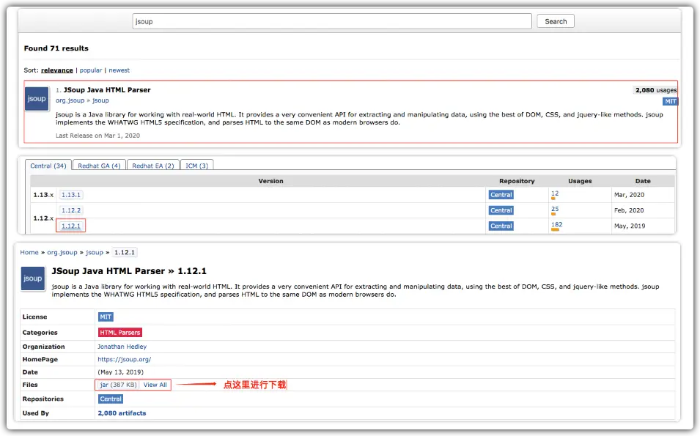Screen dimensions: 700x436
Task: Click the Usages column header
Action: (580, 181)
